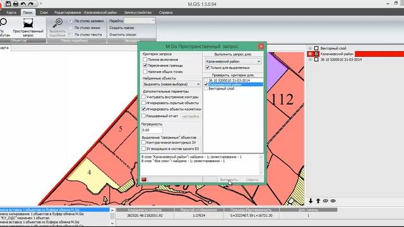This screenshot has width=404, height=227.
Task: Check 36 10 5200010 31-03-2014 in the dialog list
Action: (206, 80)
